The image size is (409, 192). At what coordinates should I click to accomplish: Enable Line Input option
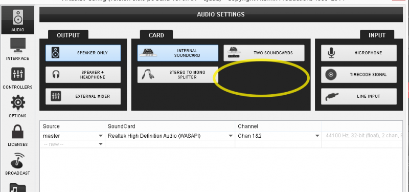[359, 96]
